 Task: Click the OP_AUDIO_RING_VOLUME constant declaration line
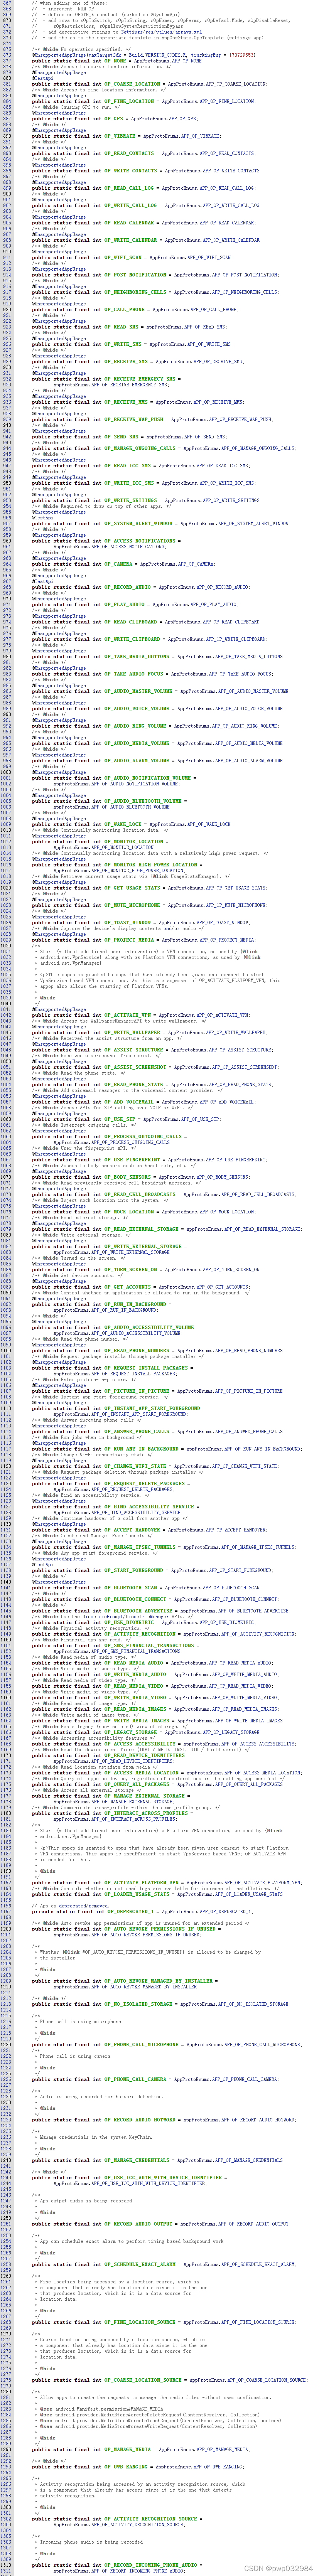[x=155, y=726]
